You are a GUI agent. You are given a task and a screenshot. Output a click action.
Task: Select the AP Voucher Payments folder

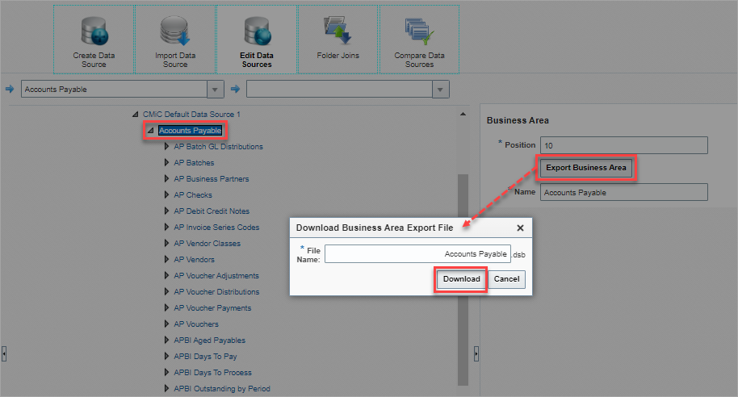[212, 307]
